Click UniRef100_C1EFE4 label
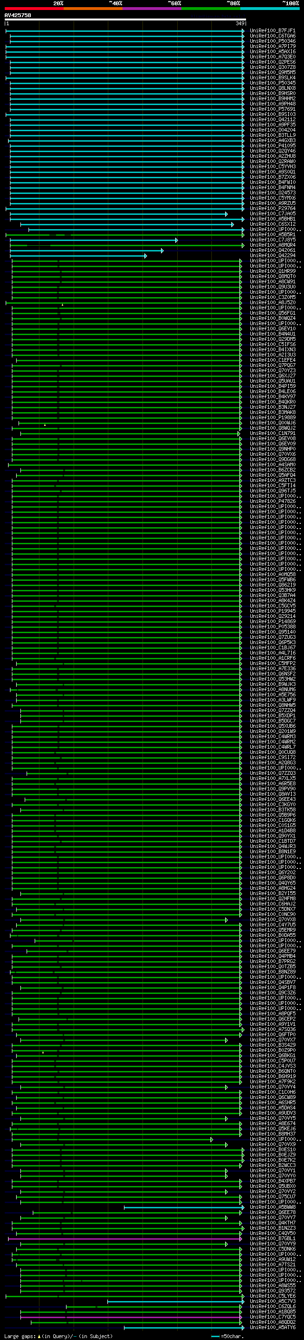The height and width of the screenshot is (1340, 304). [x=272, y=360]
